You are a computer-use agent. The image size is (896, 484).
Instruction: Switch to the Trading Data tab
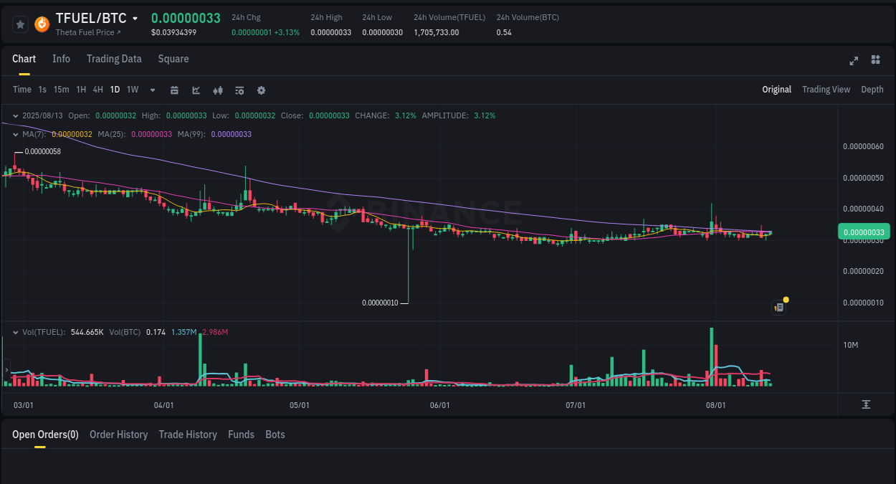(x=114, y=59)
